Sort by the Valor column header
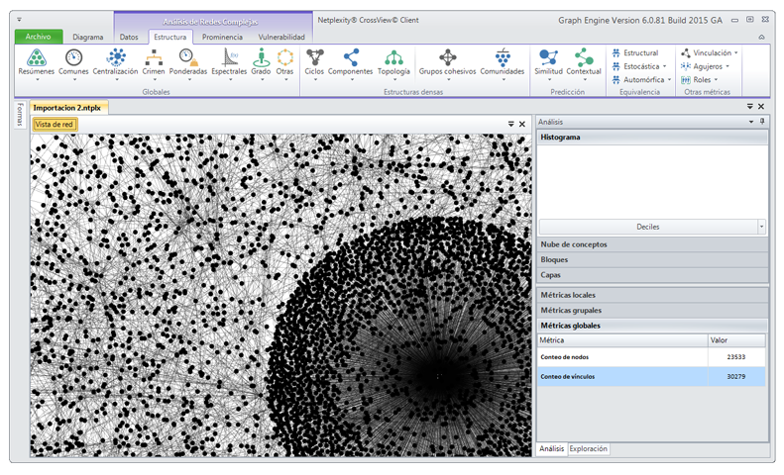The image size is (784, 475). coord(736,340)
